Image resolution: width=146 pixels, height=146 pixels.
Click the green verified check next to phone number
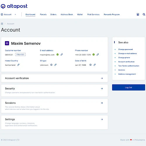click(x=93, y=55)
